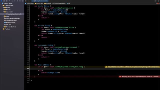The image size is (160, 90).
Task: Open Covid19_DemoApp.swift file
Action: [x=12, y=18]
